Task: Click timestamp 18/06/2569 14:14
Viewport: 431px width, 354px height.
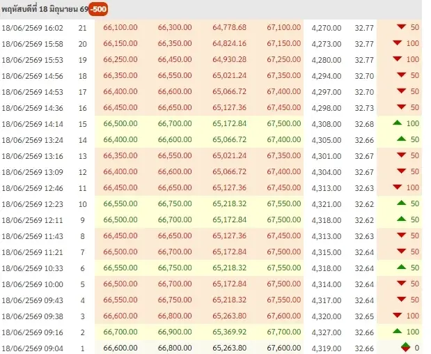Action: tap(33, 124)
